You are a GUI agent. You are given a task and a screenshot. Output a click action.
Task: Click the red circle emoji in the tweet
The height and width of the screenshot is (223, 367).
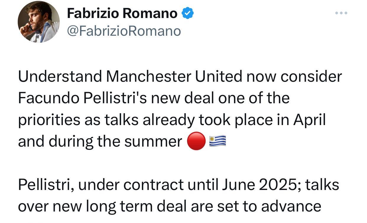(196, 141)
